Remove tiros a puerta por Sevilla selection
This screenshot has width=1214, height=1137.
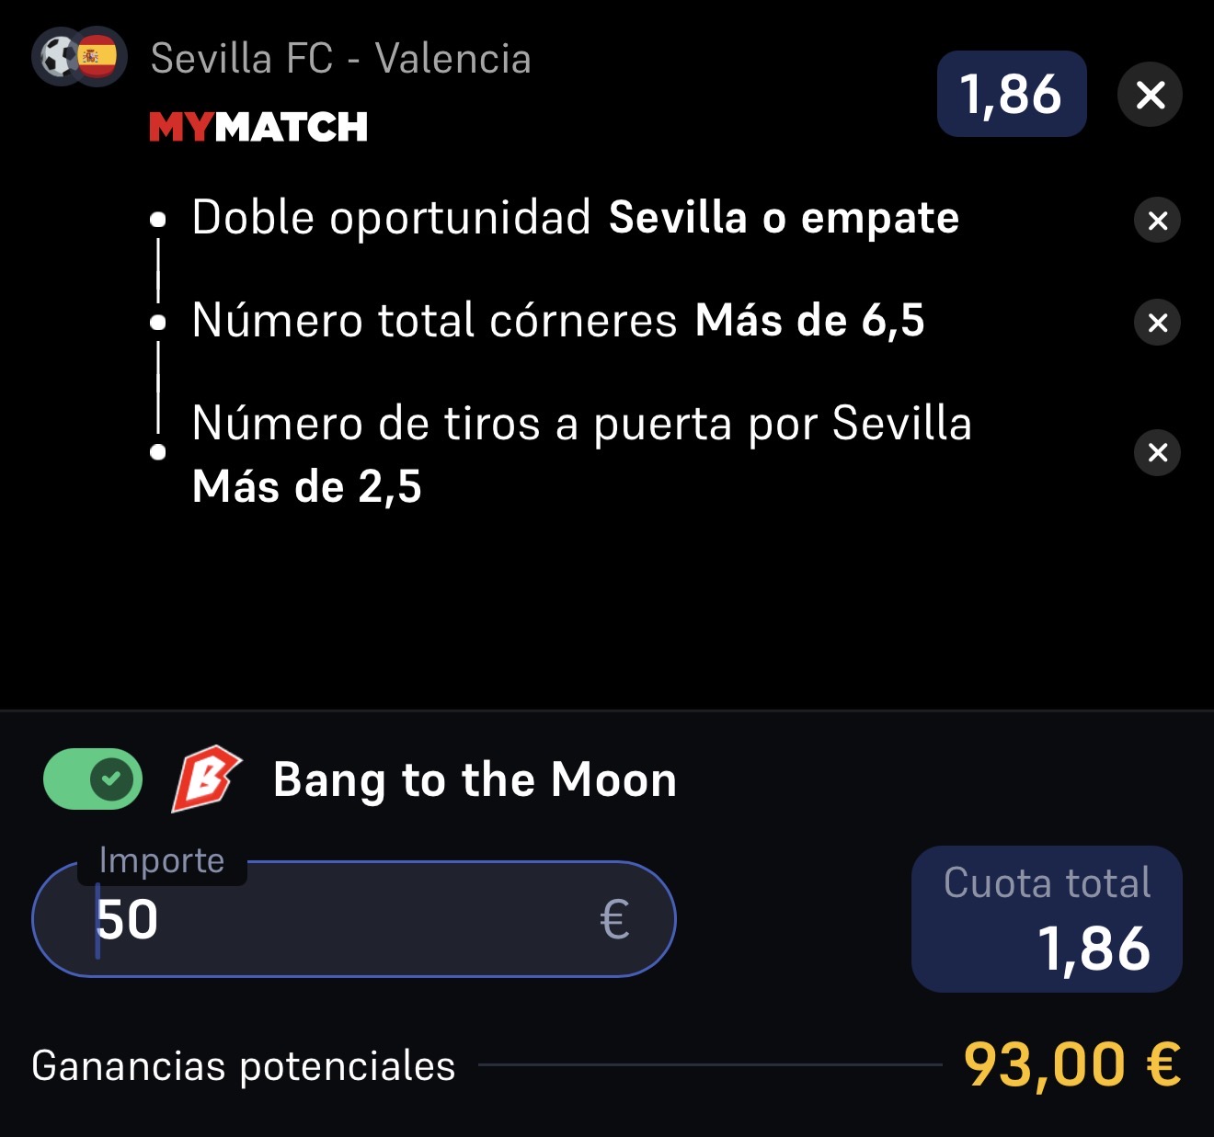pyautogui.click(x=1158, y=452)
